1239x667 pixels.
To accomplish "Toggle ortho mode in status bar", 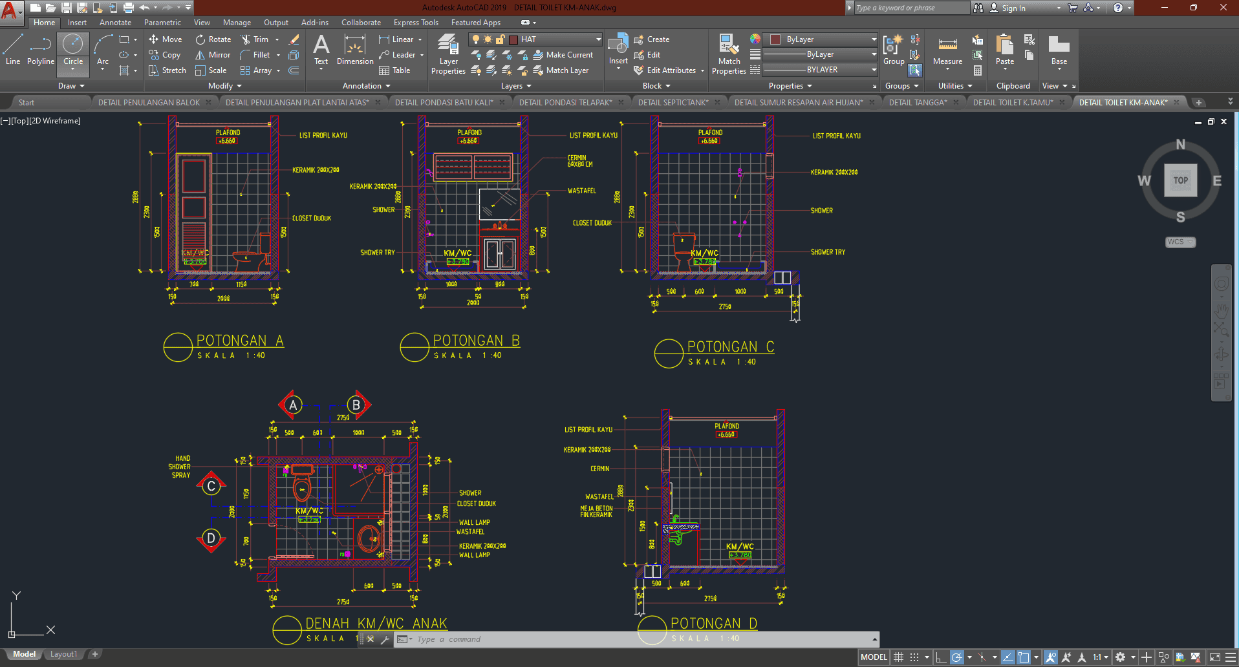I will pyautogui.click(x=940, y=657).
